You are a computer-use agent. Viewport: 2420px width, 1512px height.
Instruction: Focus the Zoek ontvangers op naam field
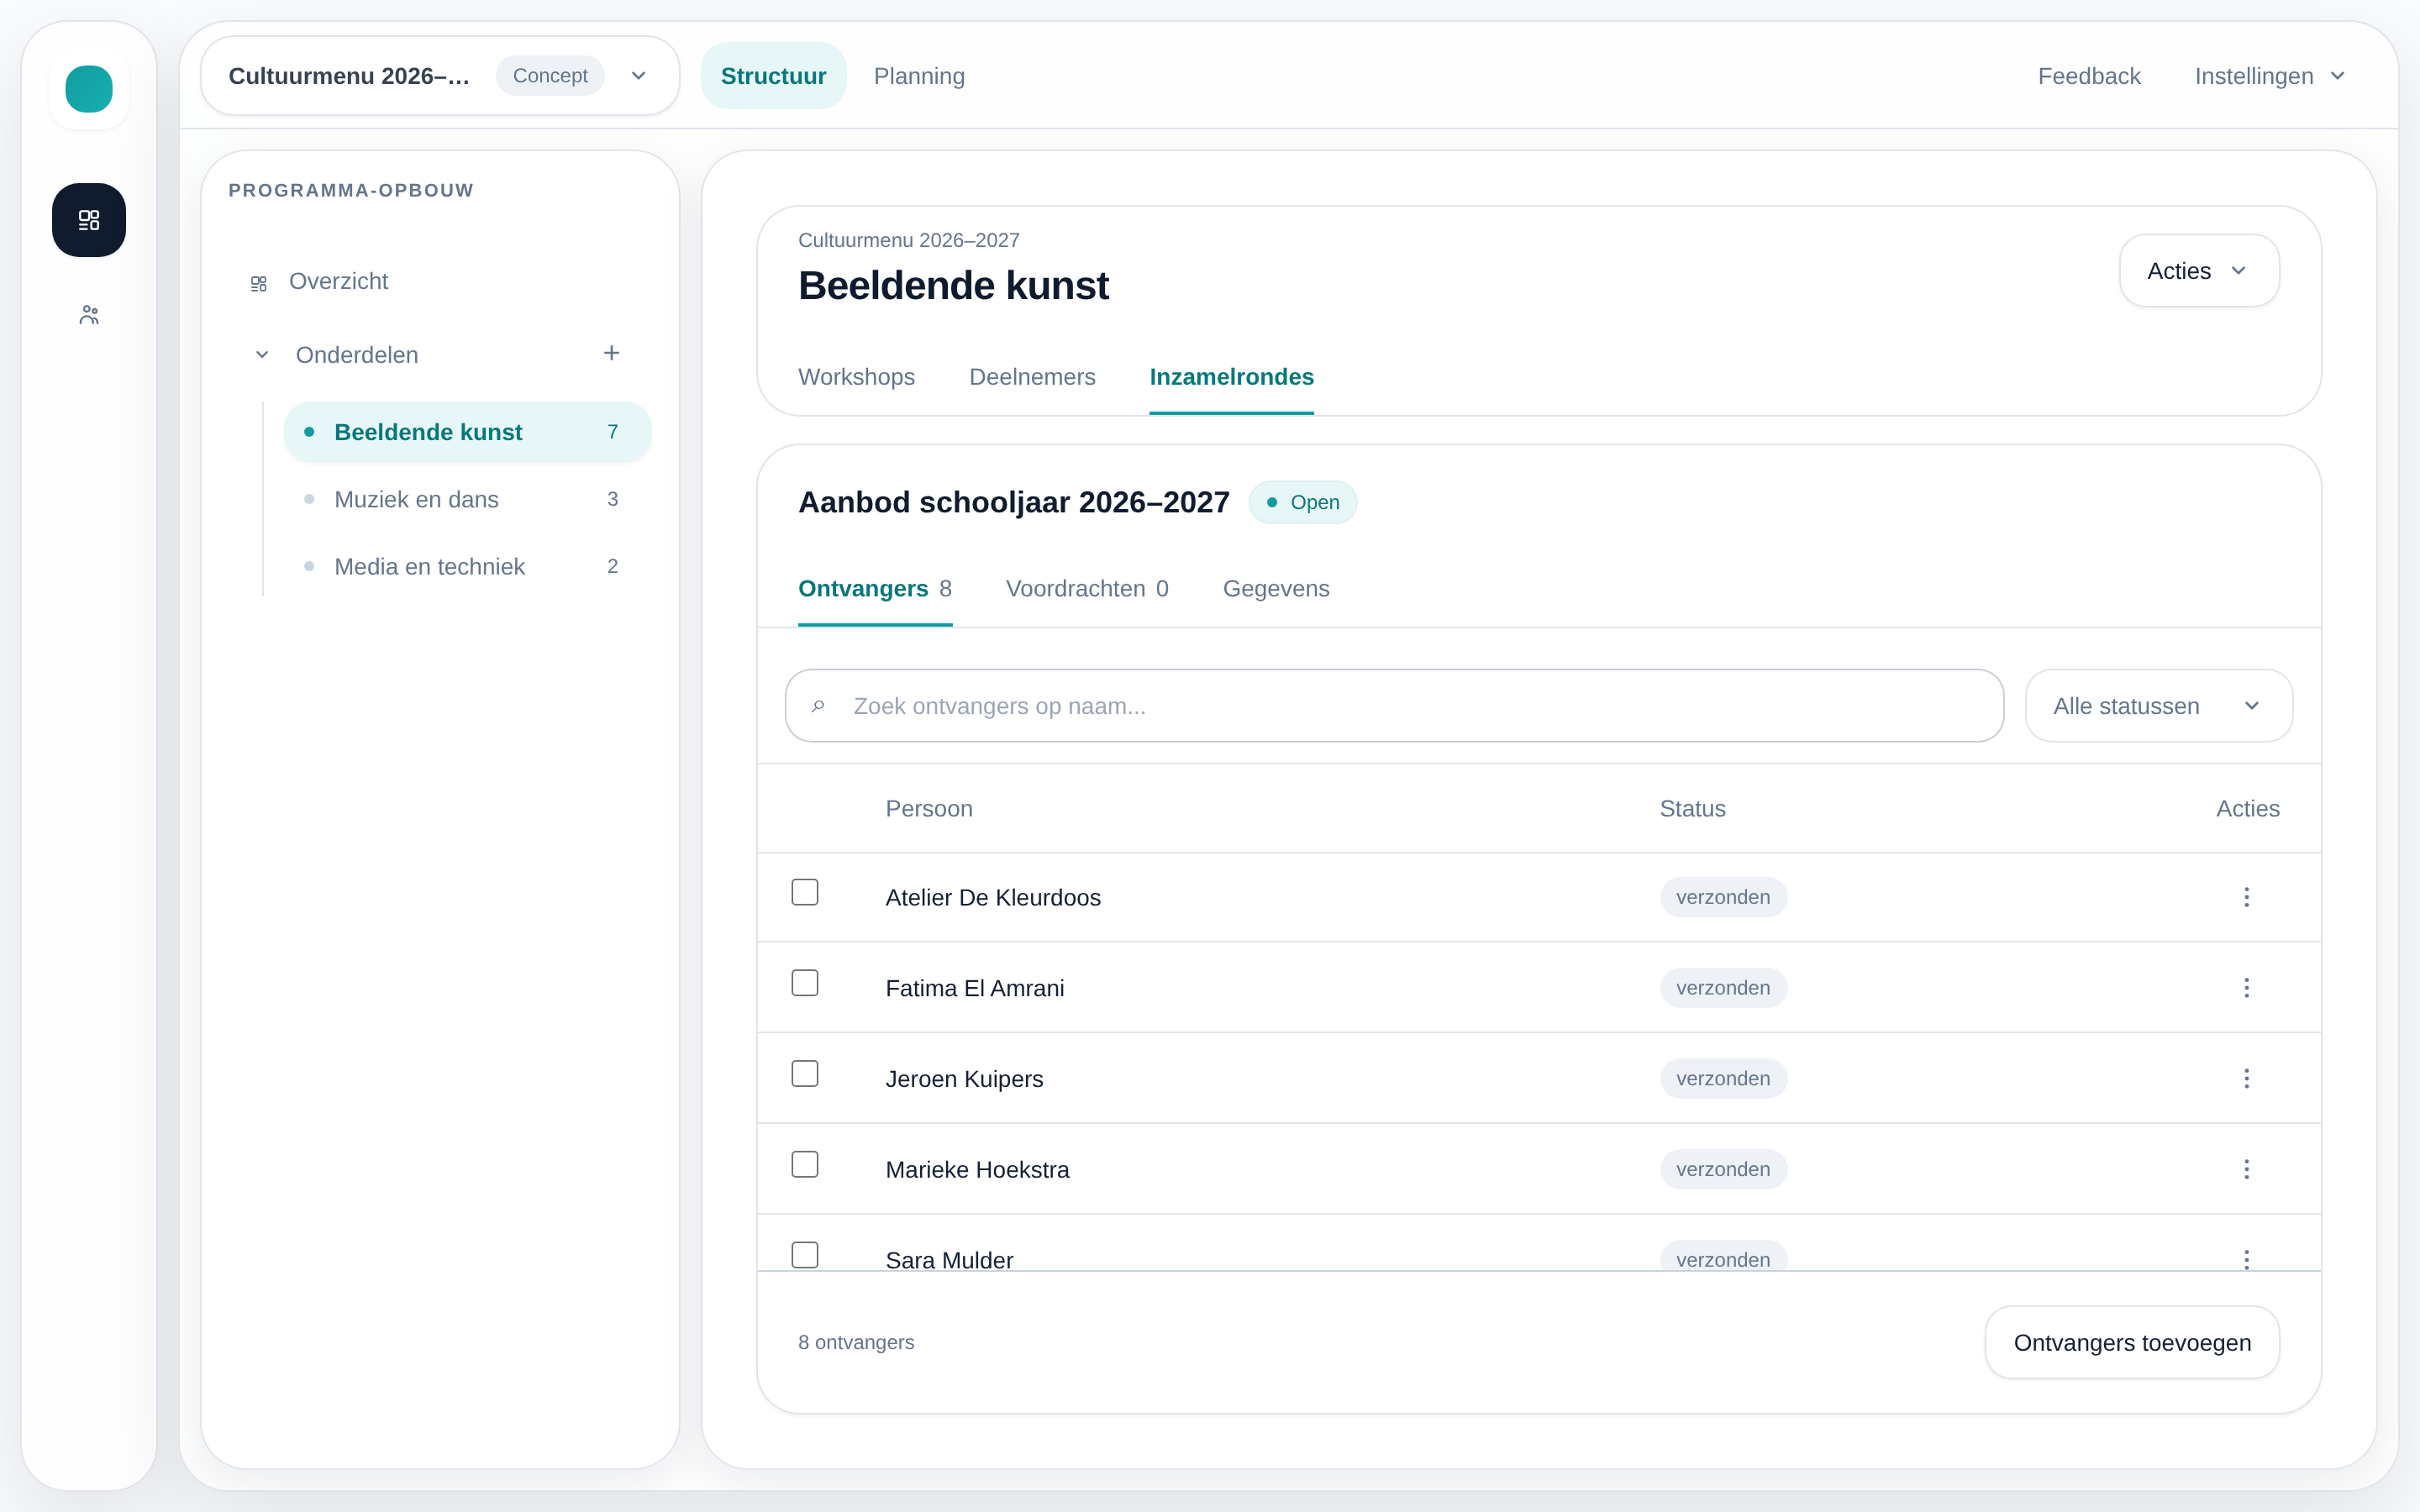point(1394,706)
